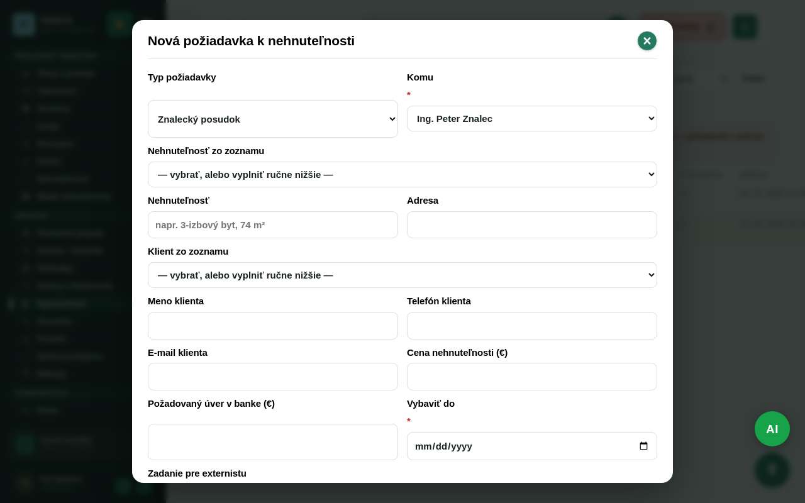805x503 pixels.
Task: Click the Typ požiadavky label text
Action: [x=182, y=77]
